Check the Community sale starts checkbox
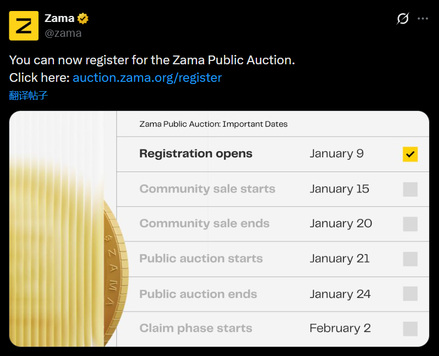Viewport: 439px width, 356px height. point(410,189)
